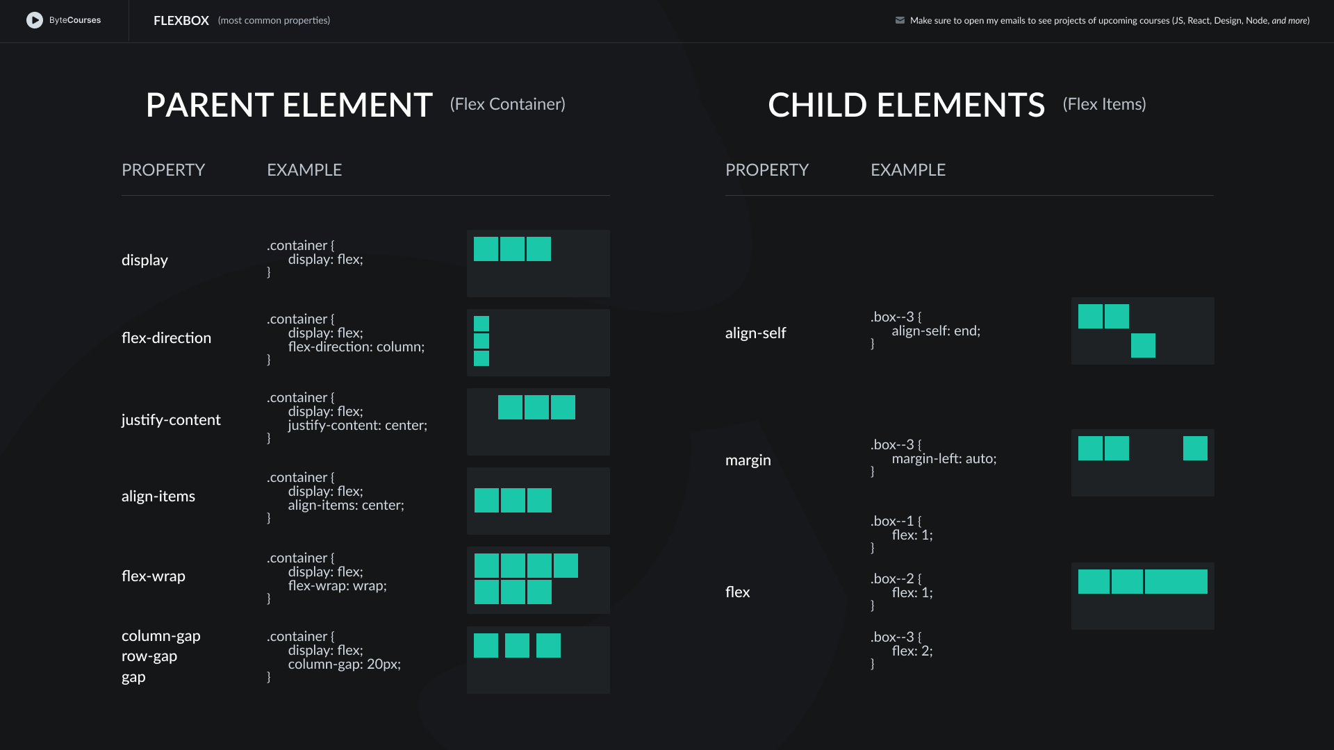Click the align-self end example diagram
This screenshot has height=750, width=1334.
tap(1143, 331)
